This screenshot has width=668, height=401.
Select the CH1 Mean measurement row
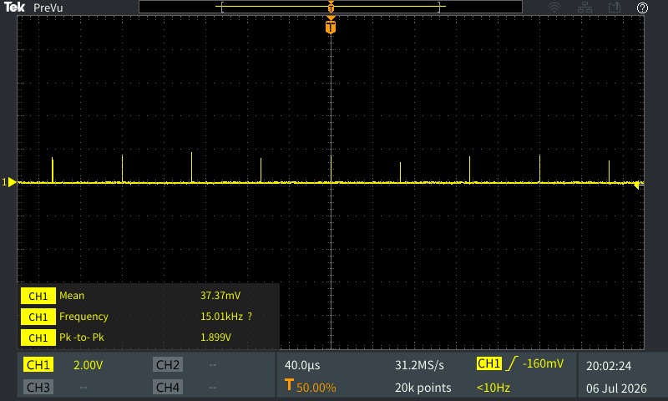click(x=149, y=296)
